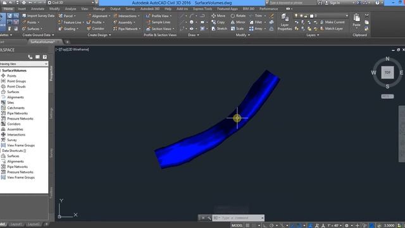This screenshot has height=228, width=405.
Task: Expand the Create Design panel
Action: (99, 35)
